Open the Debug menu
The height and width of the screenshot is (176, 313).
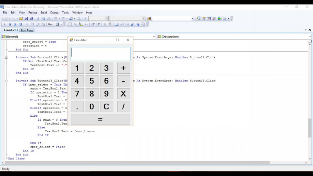[x=54, y=13]
